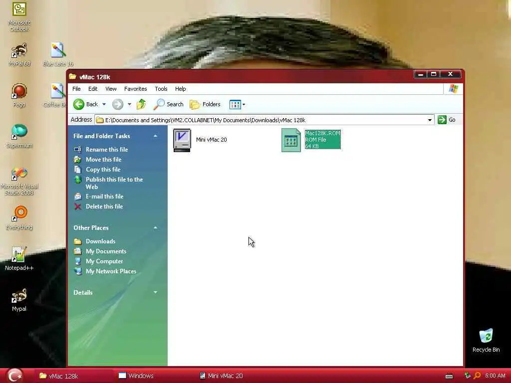
Task: Click the Windows flag logo in the menu bar
Action: click(x=453, y=89)
